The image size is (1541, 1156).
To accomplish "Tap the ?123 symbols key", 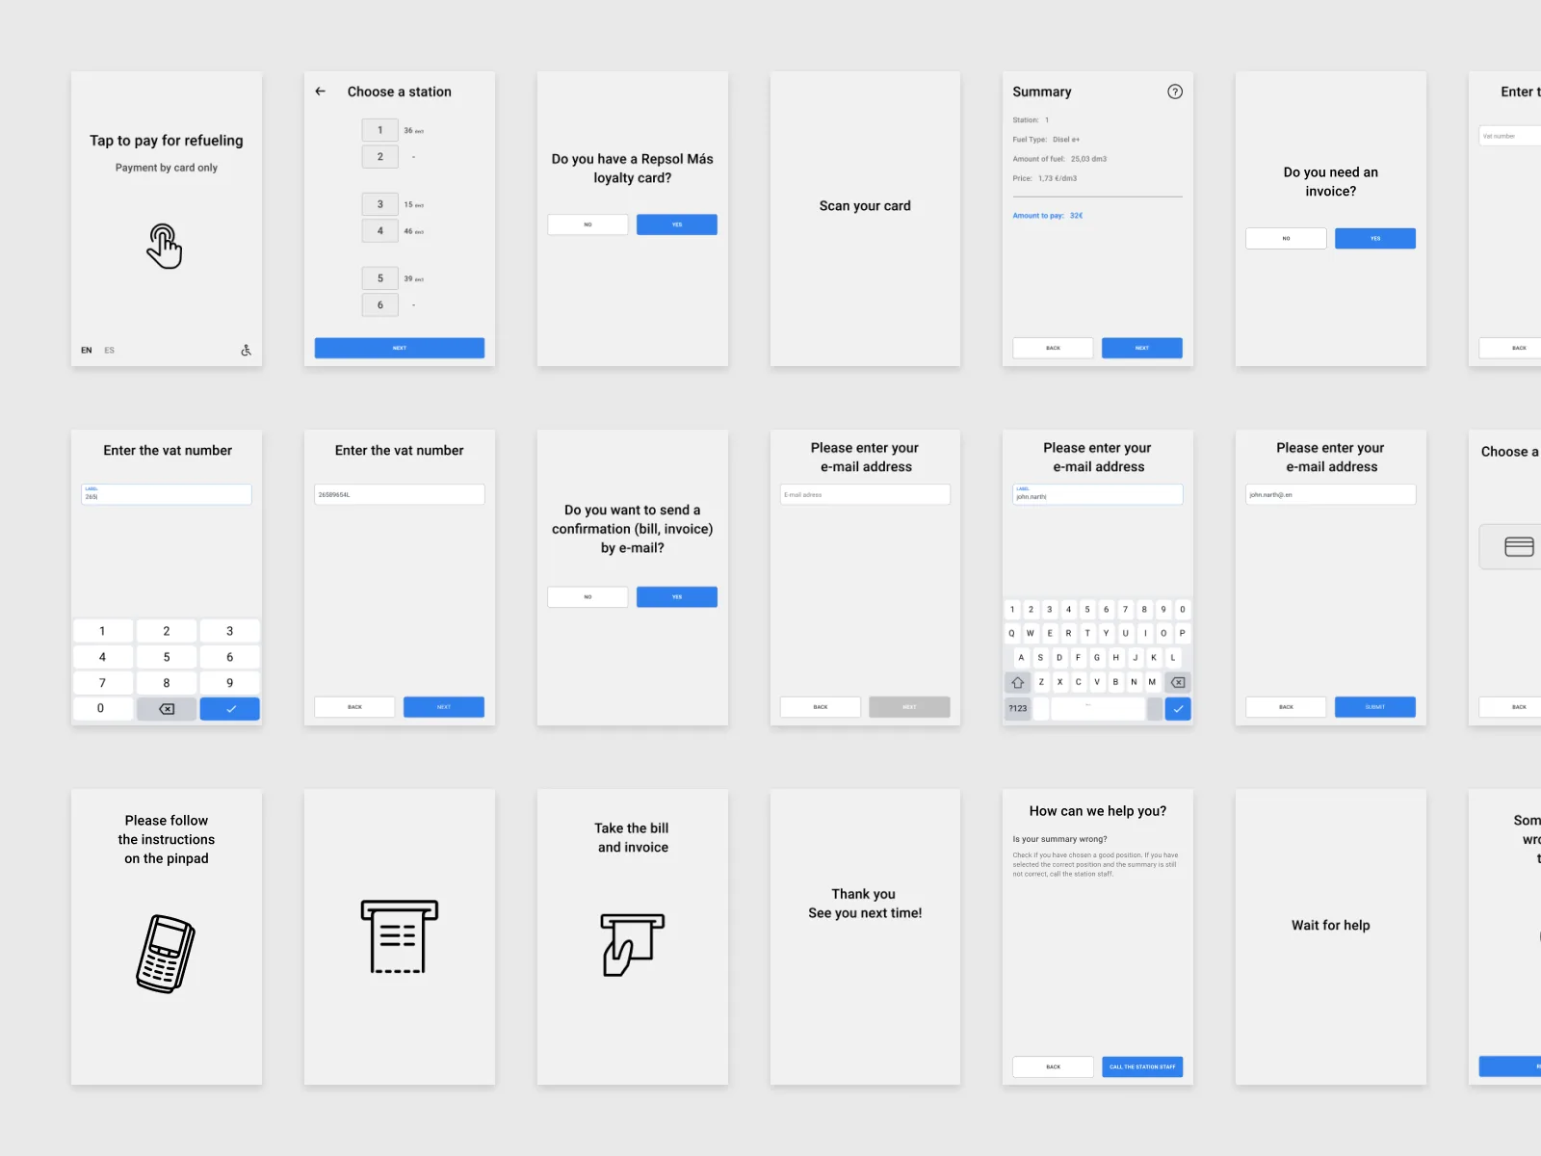I will [1018, 709].
